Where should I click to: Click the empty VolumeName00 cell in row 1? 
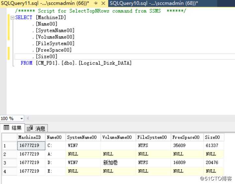(118, 146)
